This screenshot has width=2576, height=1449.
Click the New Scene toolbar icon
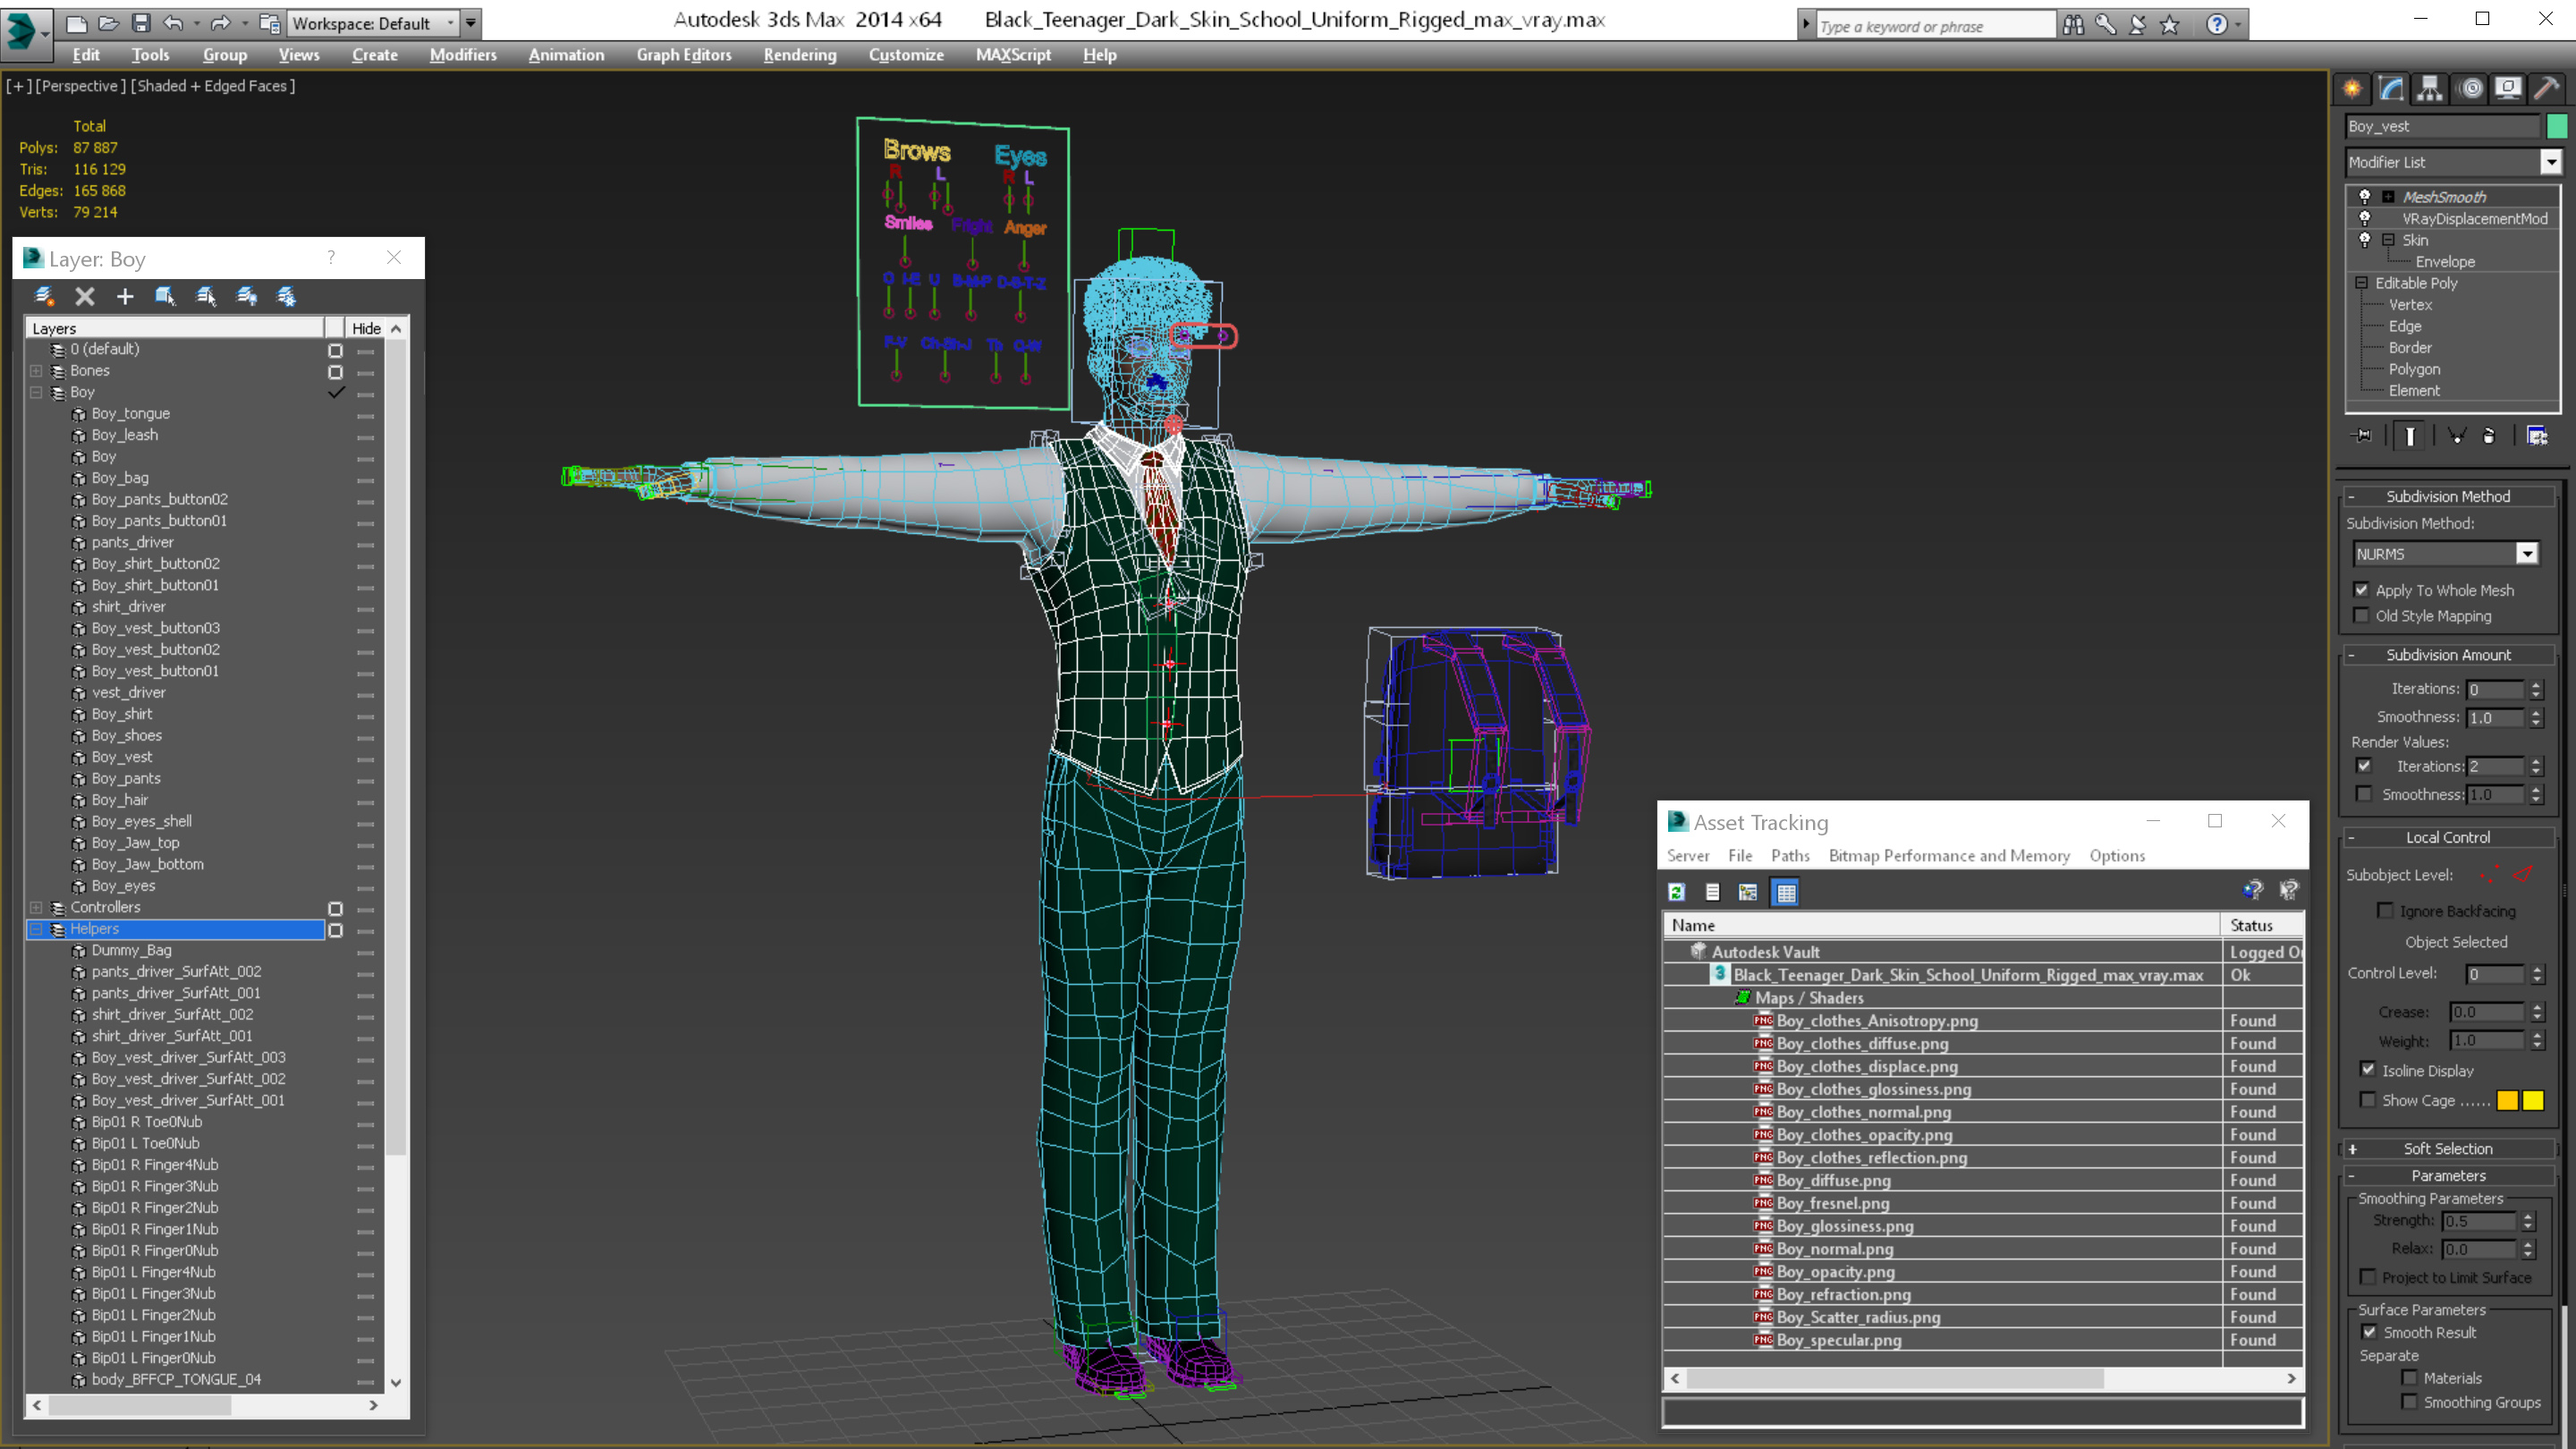76,23
